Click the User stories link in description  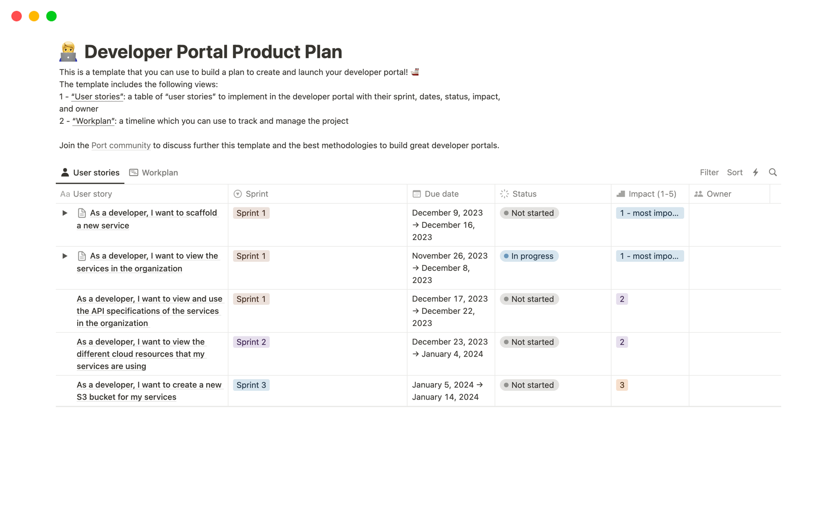point(97,96)
